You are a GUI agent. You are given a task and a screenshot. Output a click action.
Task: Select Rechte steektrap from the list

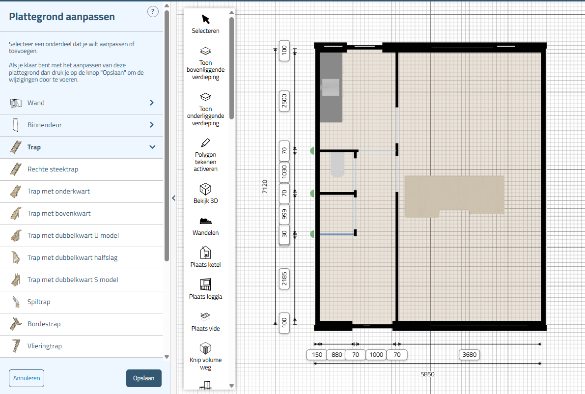coord(53,169)
